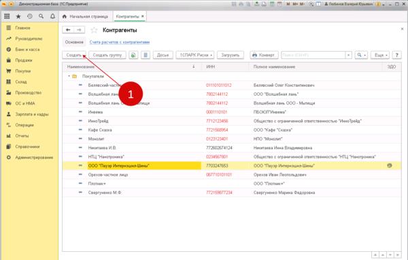The width and height of the screenshot is (408, 260).
Task: Click the printer icon on Конверт button
Action: [254, 55]
